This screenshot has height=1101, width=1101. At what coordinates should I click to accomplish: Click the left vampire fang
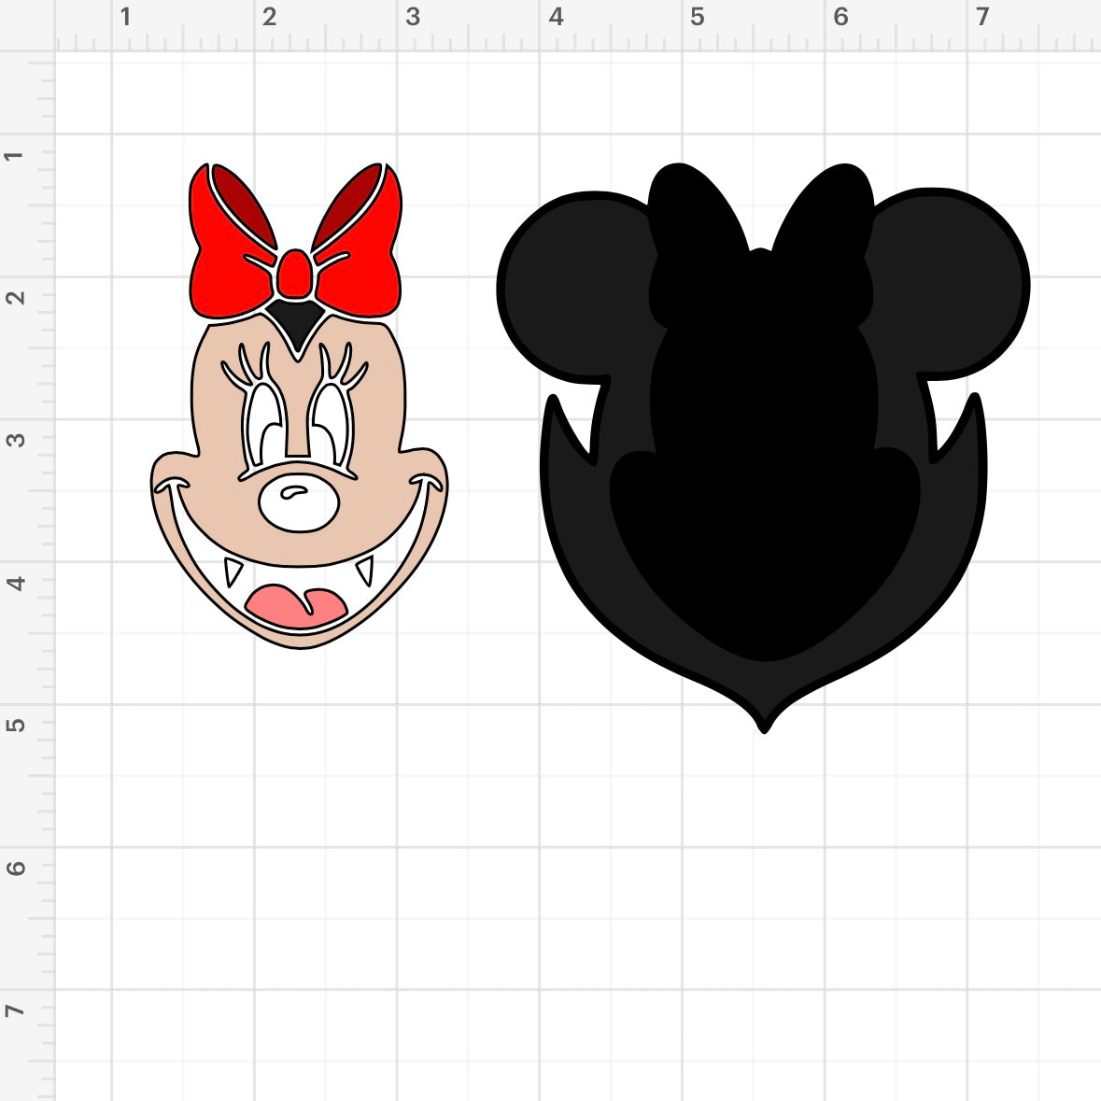(233, 572)
